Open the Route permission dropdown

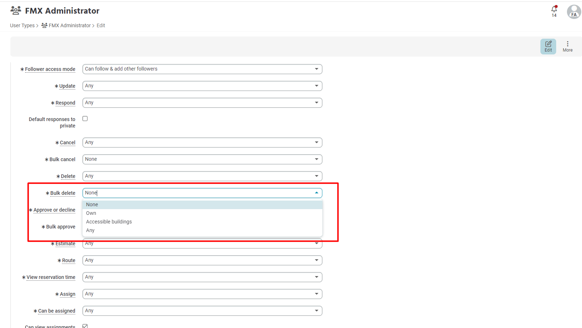[202, 260]
